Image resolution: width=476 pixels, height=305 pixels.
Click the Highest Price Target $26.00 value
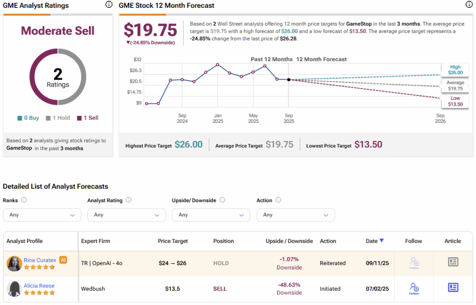pos(189,145)
